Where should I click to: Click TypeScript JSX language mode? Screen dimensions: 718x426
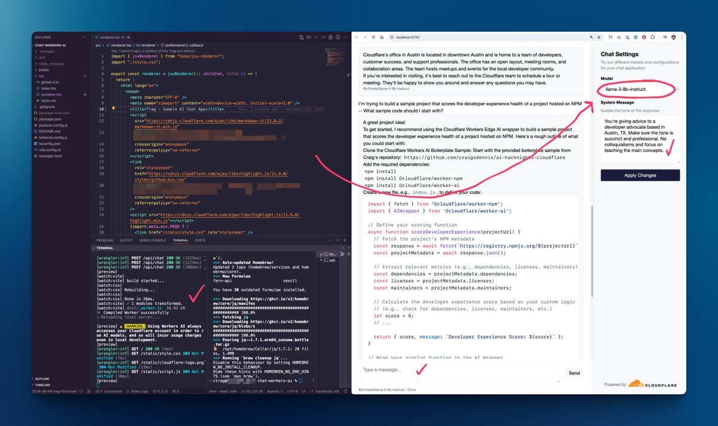[x=328, y=391]
